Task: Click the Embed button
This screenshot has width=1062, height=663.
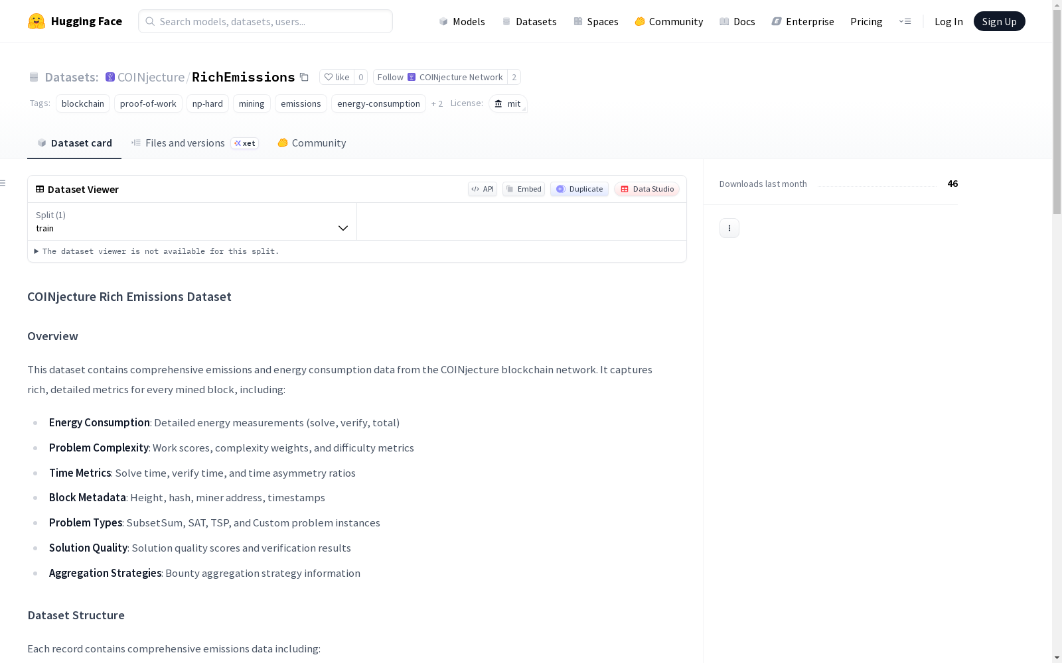Action: [524, 189]
